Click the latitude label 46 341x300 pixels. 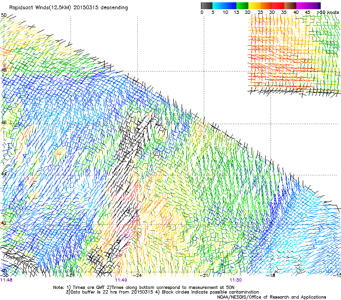(x=4, y=123)
